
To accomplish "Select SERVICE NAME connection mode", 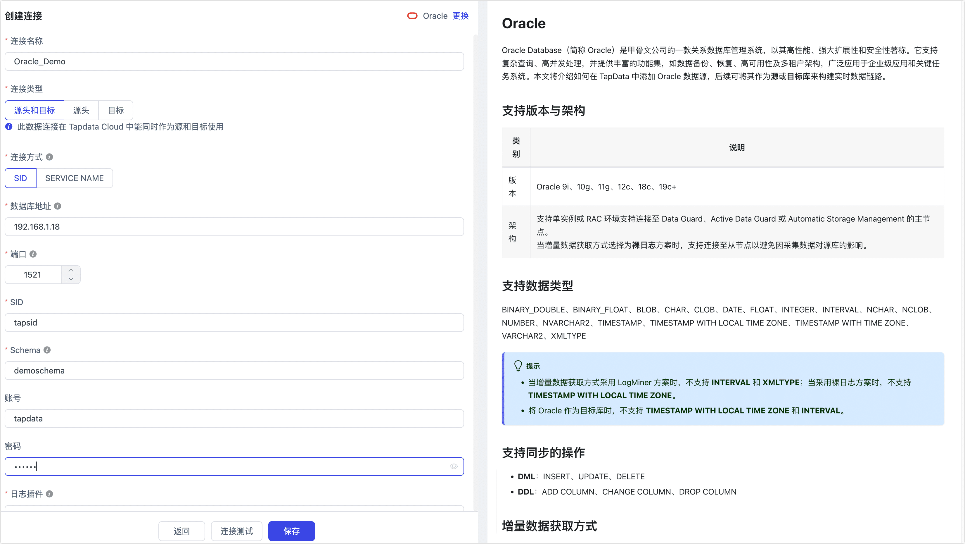I will coord(75,178).
